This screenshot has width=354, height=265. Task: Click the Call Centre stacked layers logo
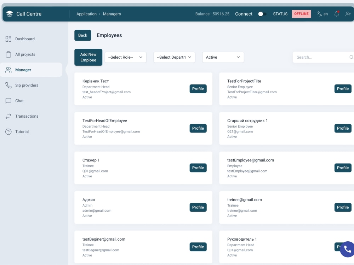[10, 14]
